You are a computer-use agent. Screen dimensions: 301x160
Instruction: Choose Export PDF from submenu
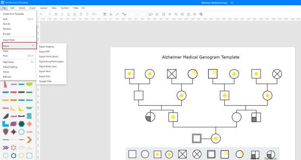click(x=44, y=52)
